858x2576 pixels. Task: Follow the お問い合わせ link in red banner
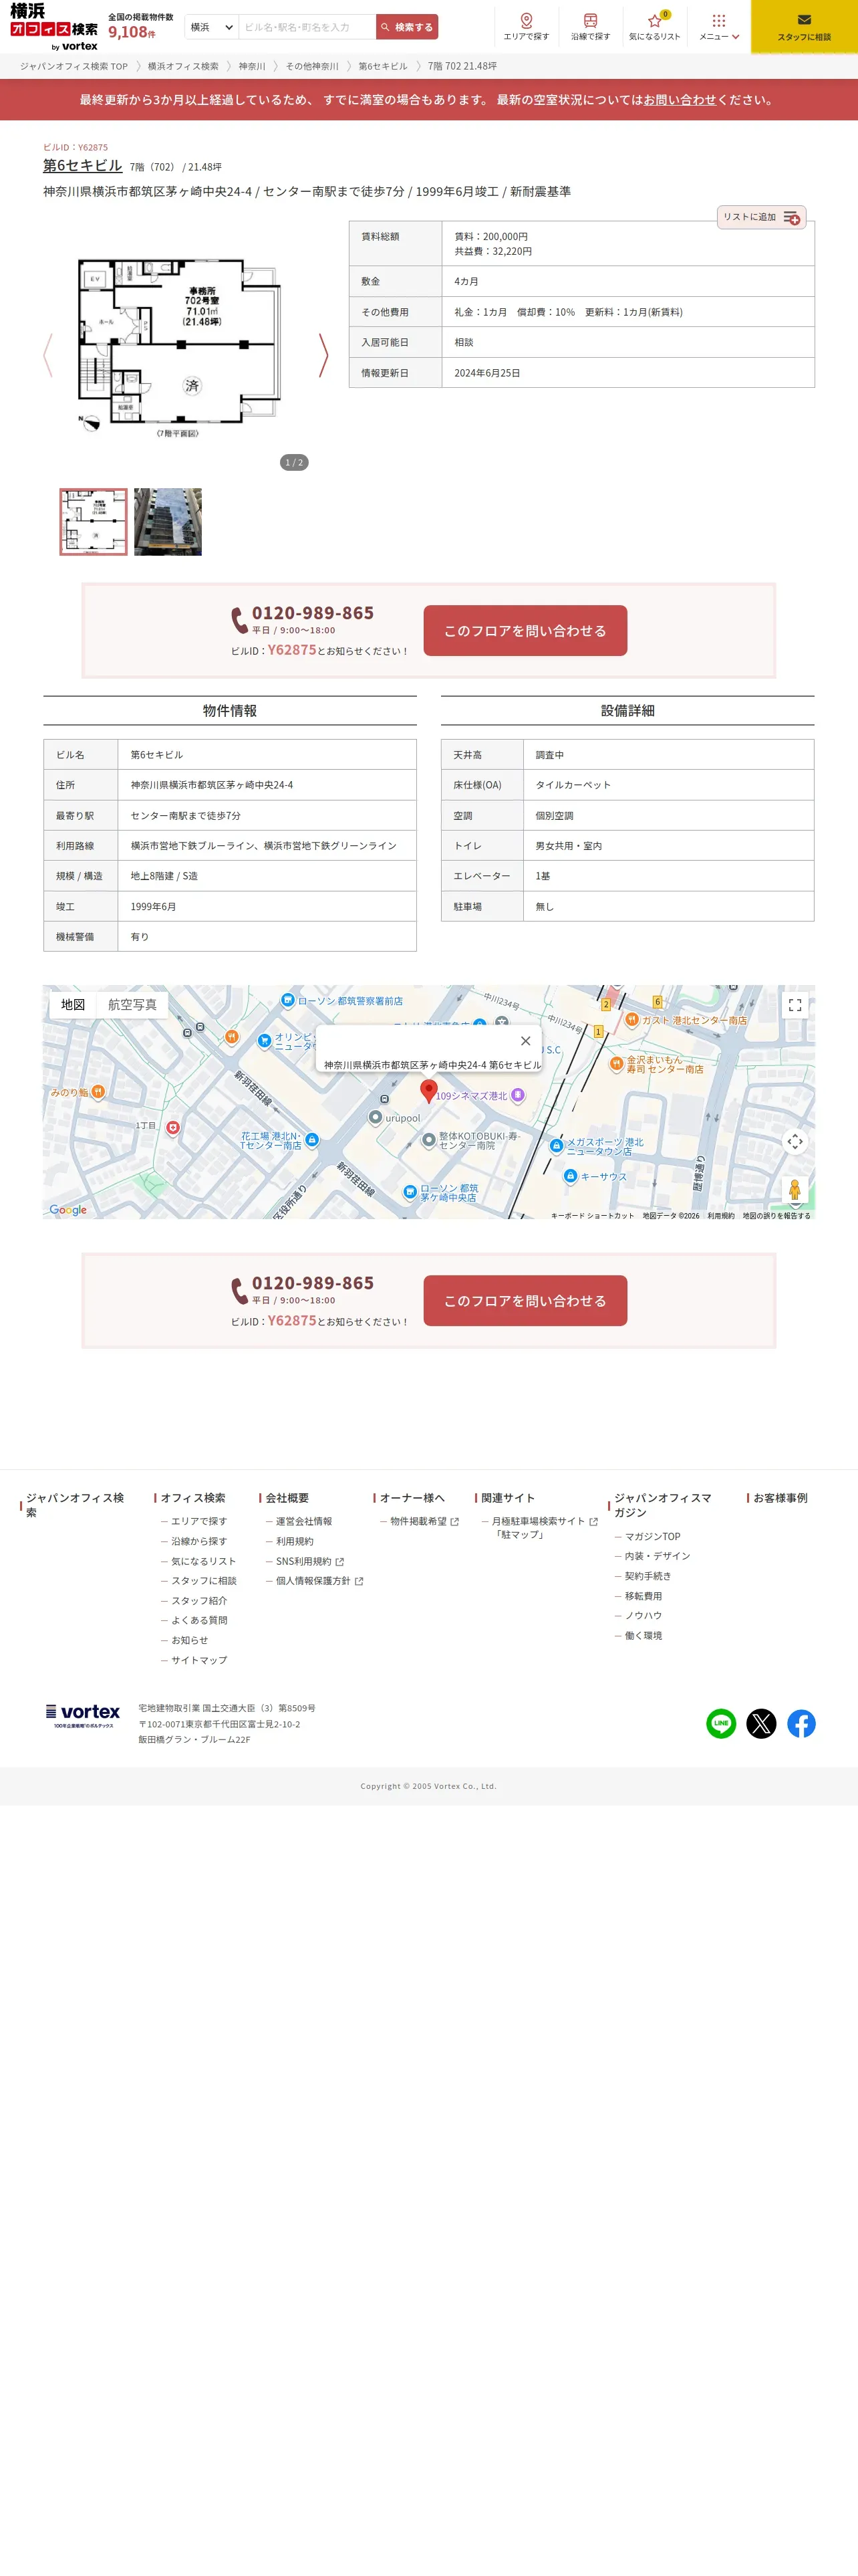click(x=679, y=100)
